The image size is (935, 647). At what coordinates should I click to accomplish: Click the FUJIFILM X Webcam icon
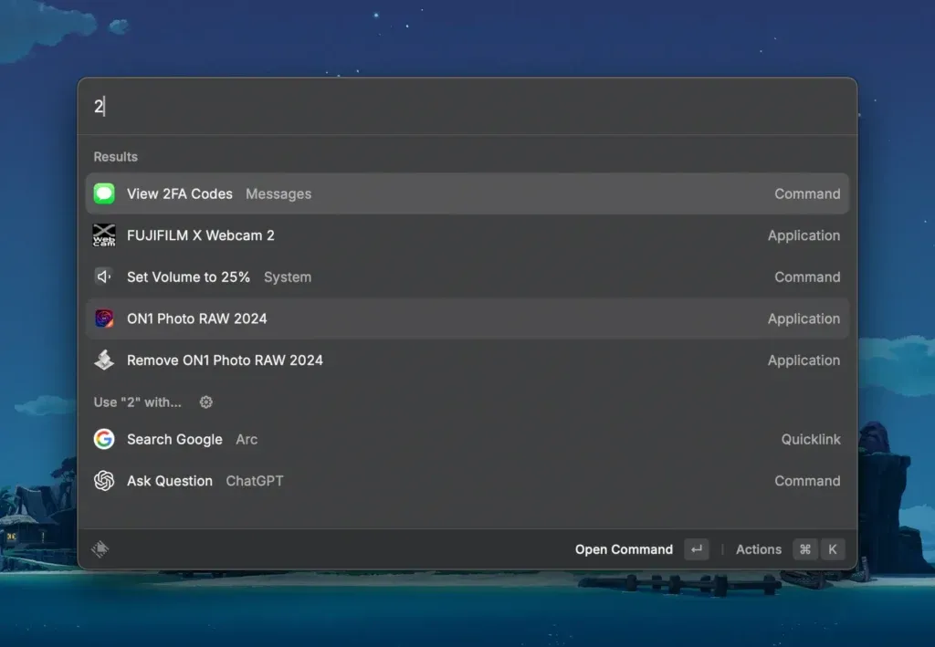[104, 235]
